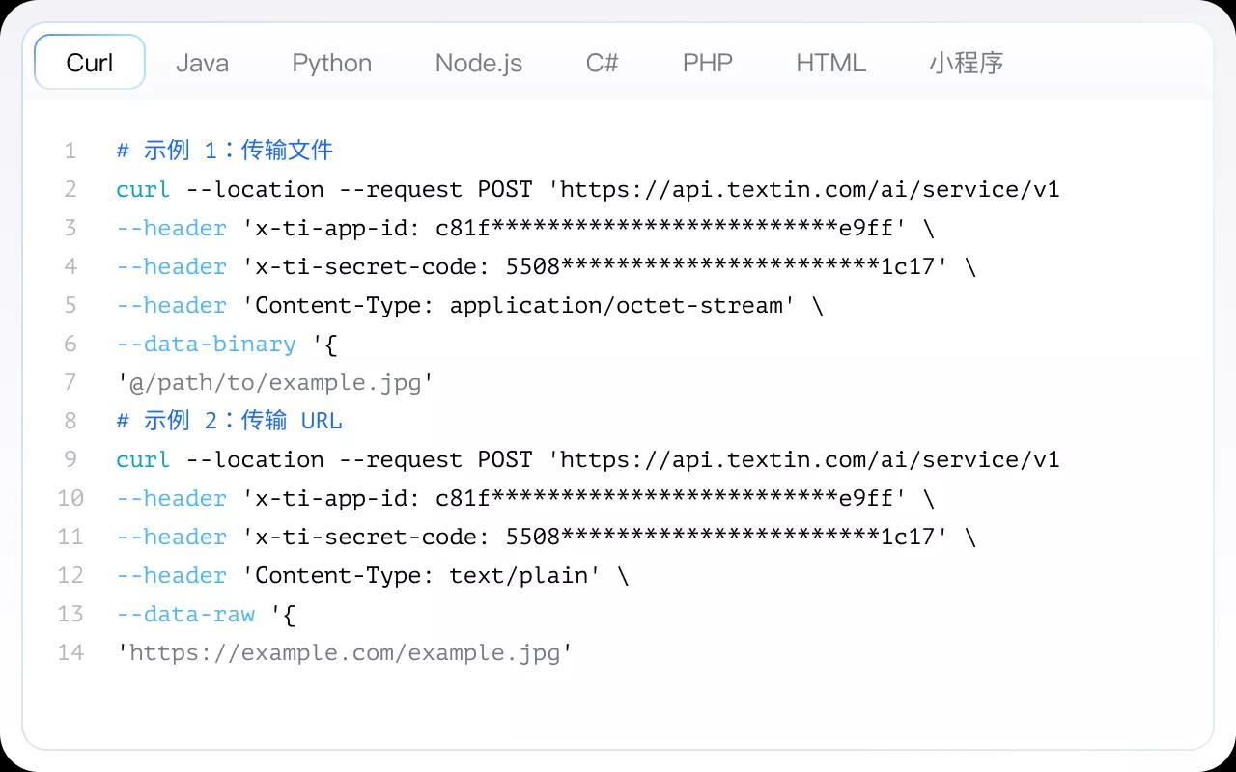
Task: Switch to the Curl tab
Action: [90, 63]
